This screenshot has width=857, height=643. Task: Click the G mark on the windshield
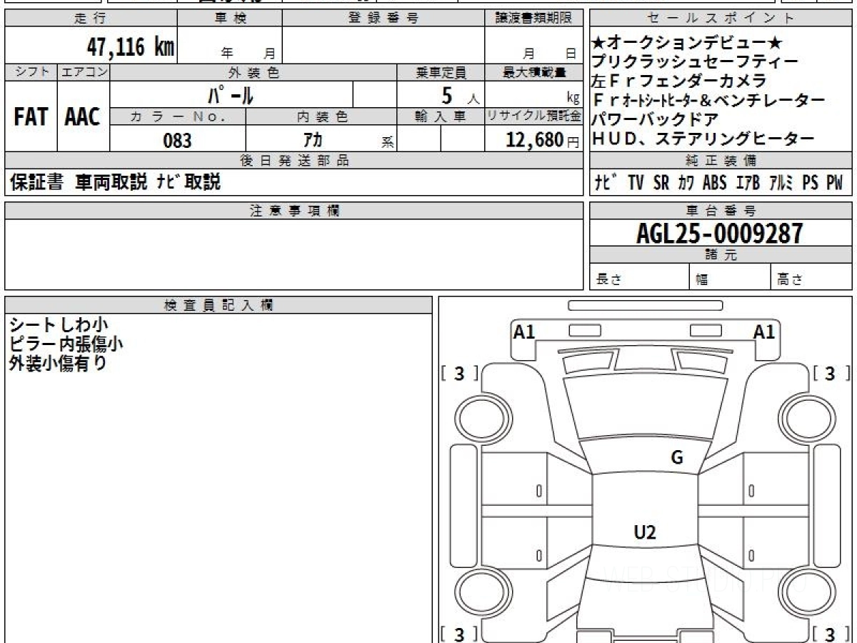[x=677, y=458]
